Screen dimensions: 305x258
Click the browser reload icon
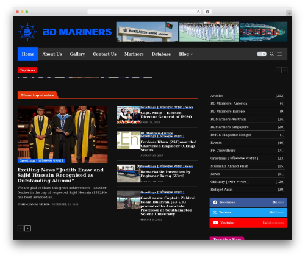198,12
